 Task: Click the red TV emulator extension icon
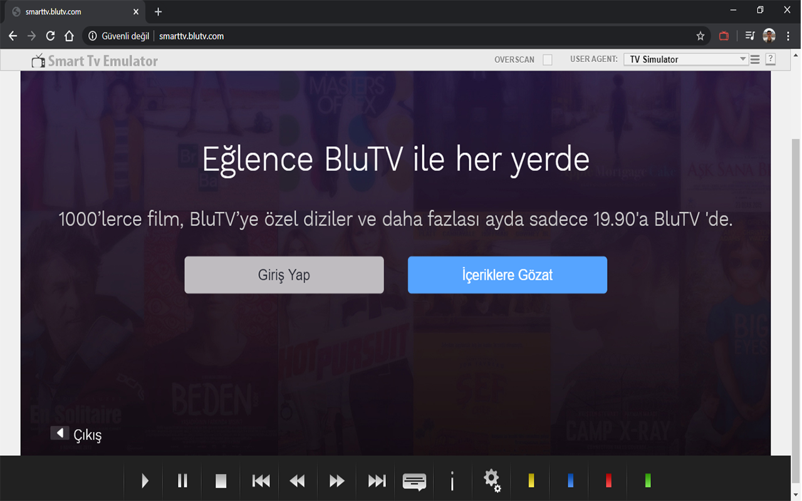(x=724, y=36)
